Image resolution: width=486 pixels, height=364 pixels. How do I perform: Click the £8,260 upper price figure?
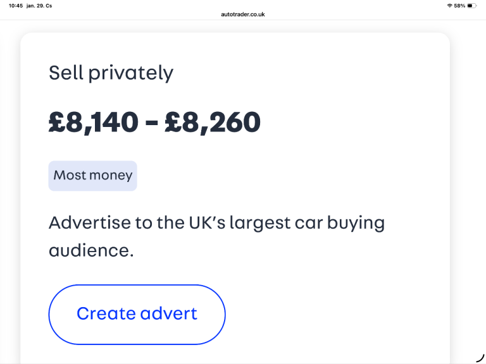(212, 122)
